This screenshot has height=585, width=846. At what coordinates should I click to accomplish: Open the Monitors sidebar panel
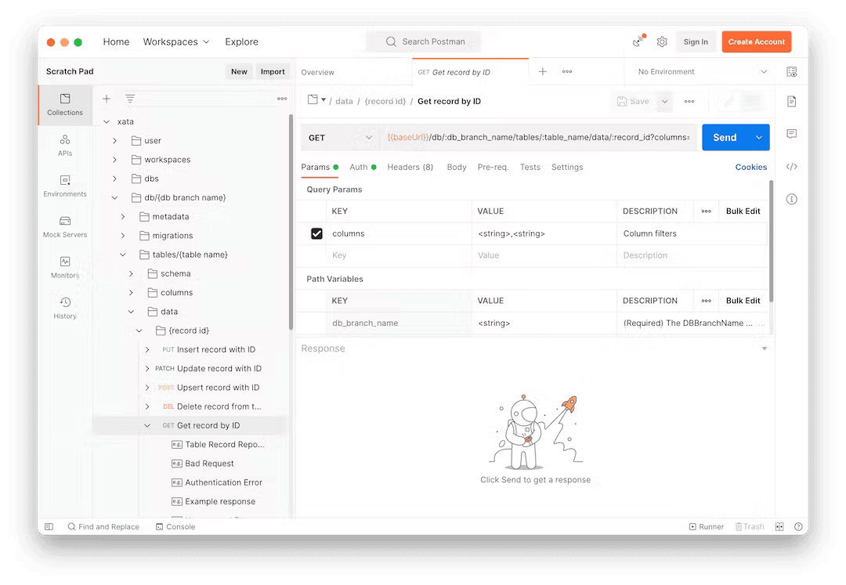(x=65, y=267)
